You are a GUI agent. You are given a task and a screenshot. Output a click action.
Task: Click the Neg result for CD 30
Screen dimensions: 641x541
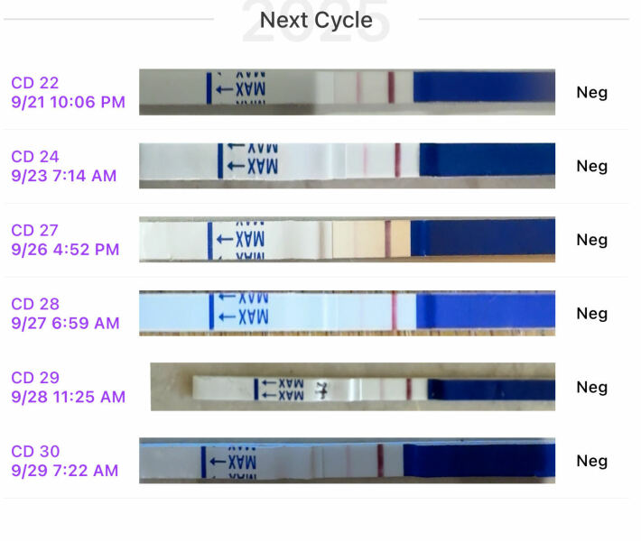click(591, 461)
